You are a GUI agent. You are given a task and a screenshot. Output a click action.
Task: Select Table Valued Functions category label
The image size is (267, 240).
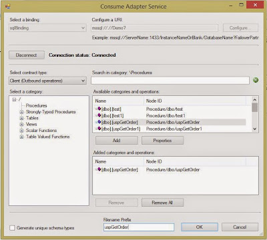(x=48, y=137)
